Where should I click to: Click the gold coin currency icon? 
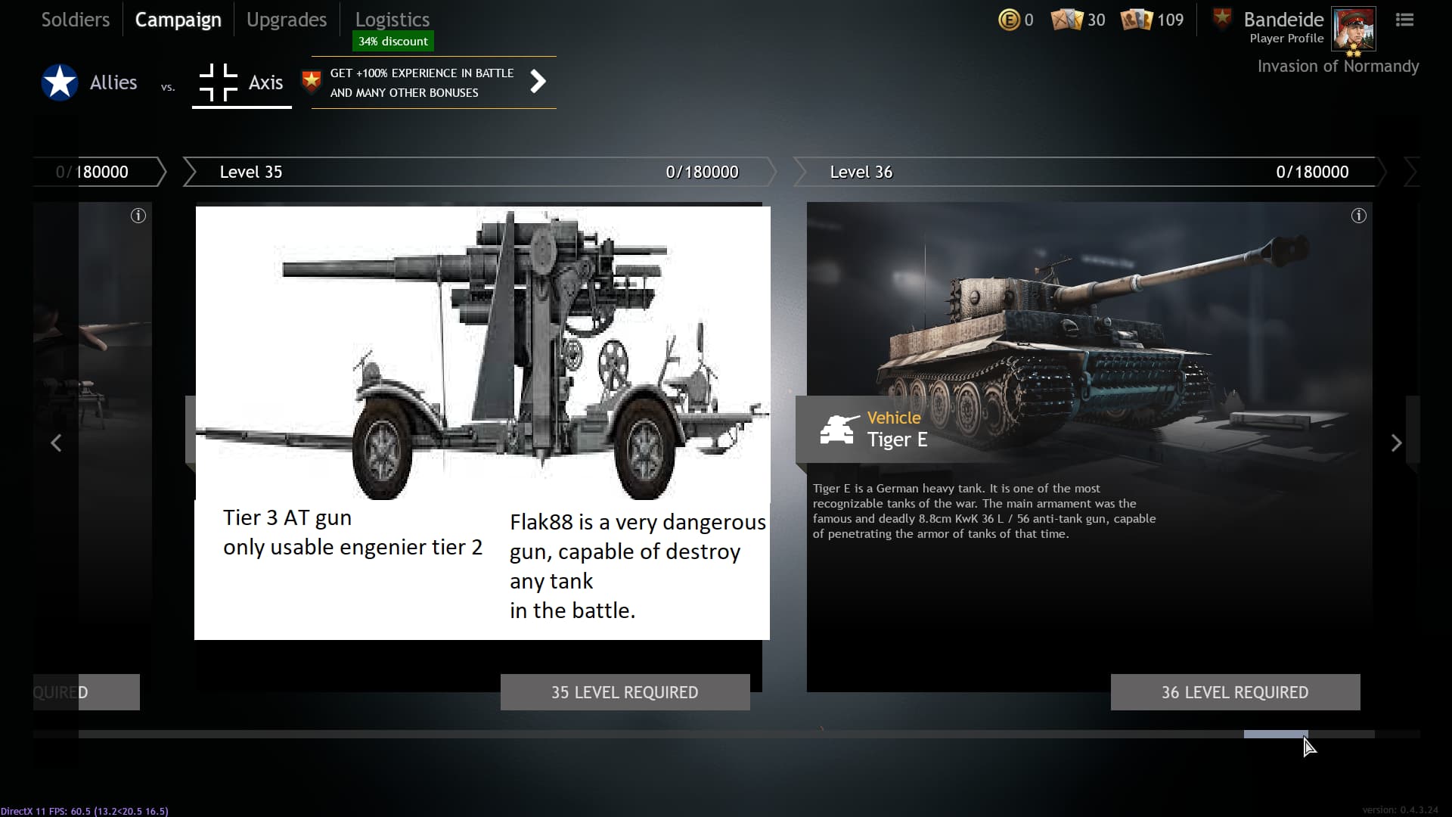pyautogui.click(x=1009, y=20)
